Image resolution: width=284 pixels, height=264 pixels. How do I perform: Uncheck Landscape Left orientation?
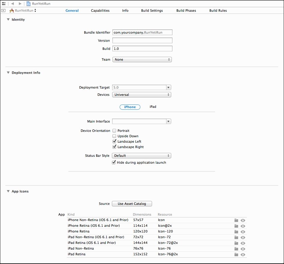coord(114,141)
